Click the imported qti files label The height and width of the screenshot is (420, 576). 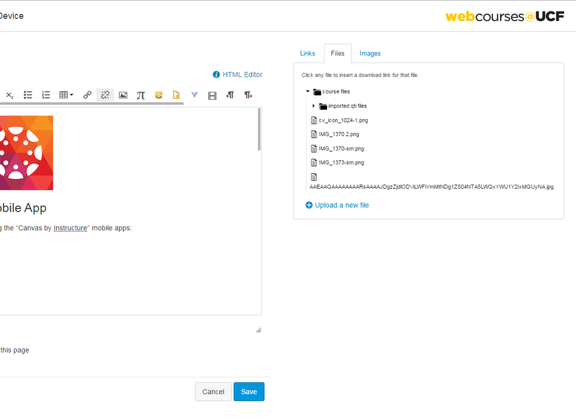pyautogui.click(x=348, y=106)
